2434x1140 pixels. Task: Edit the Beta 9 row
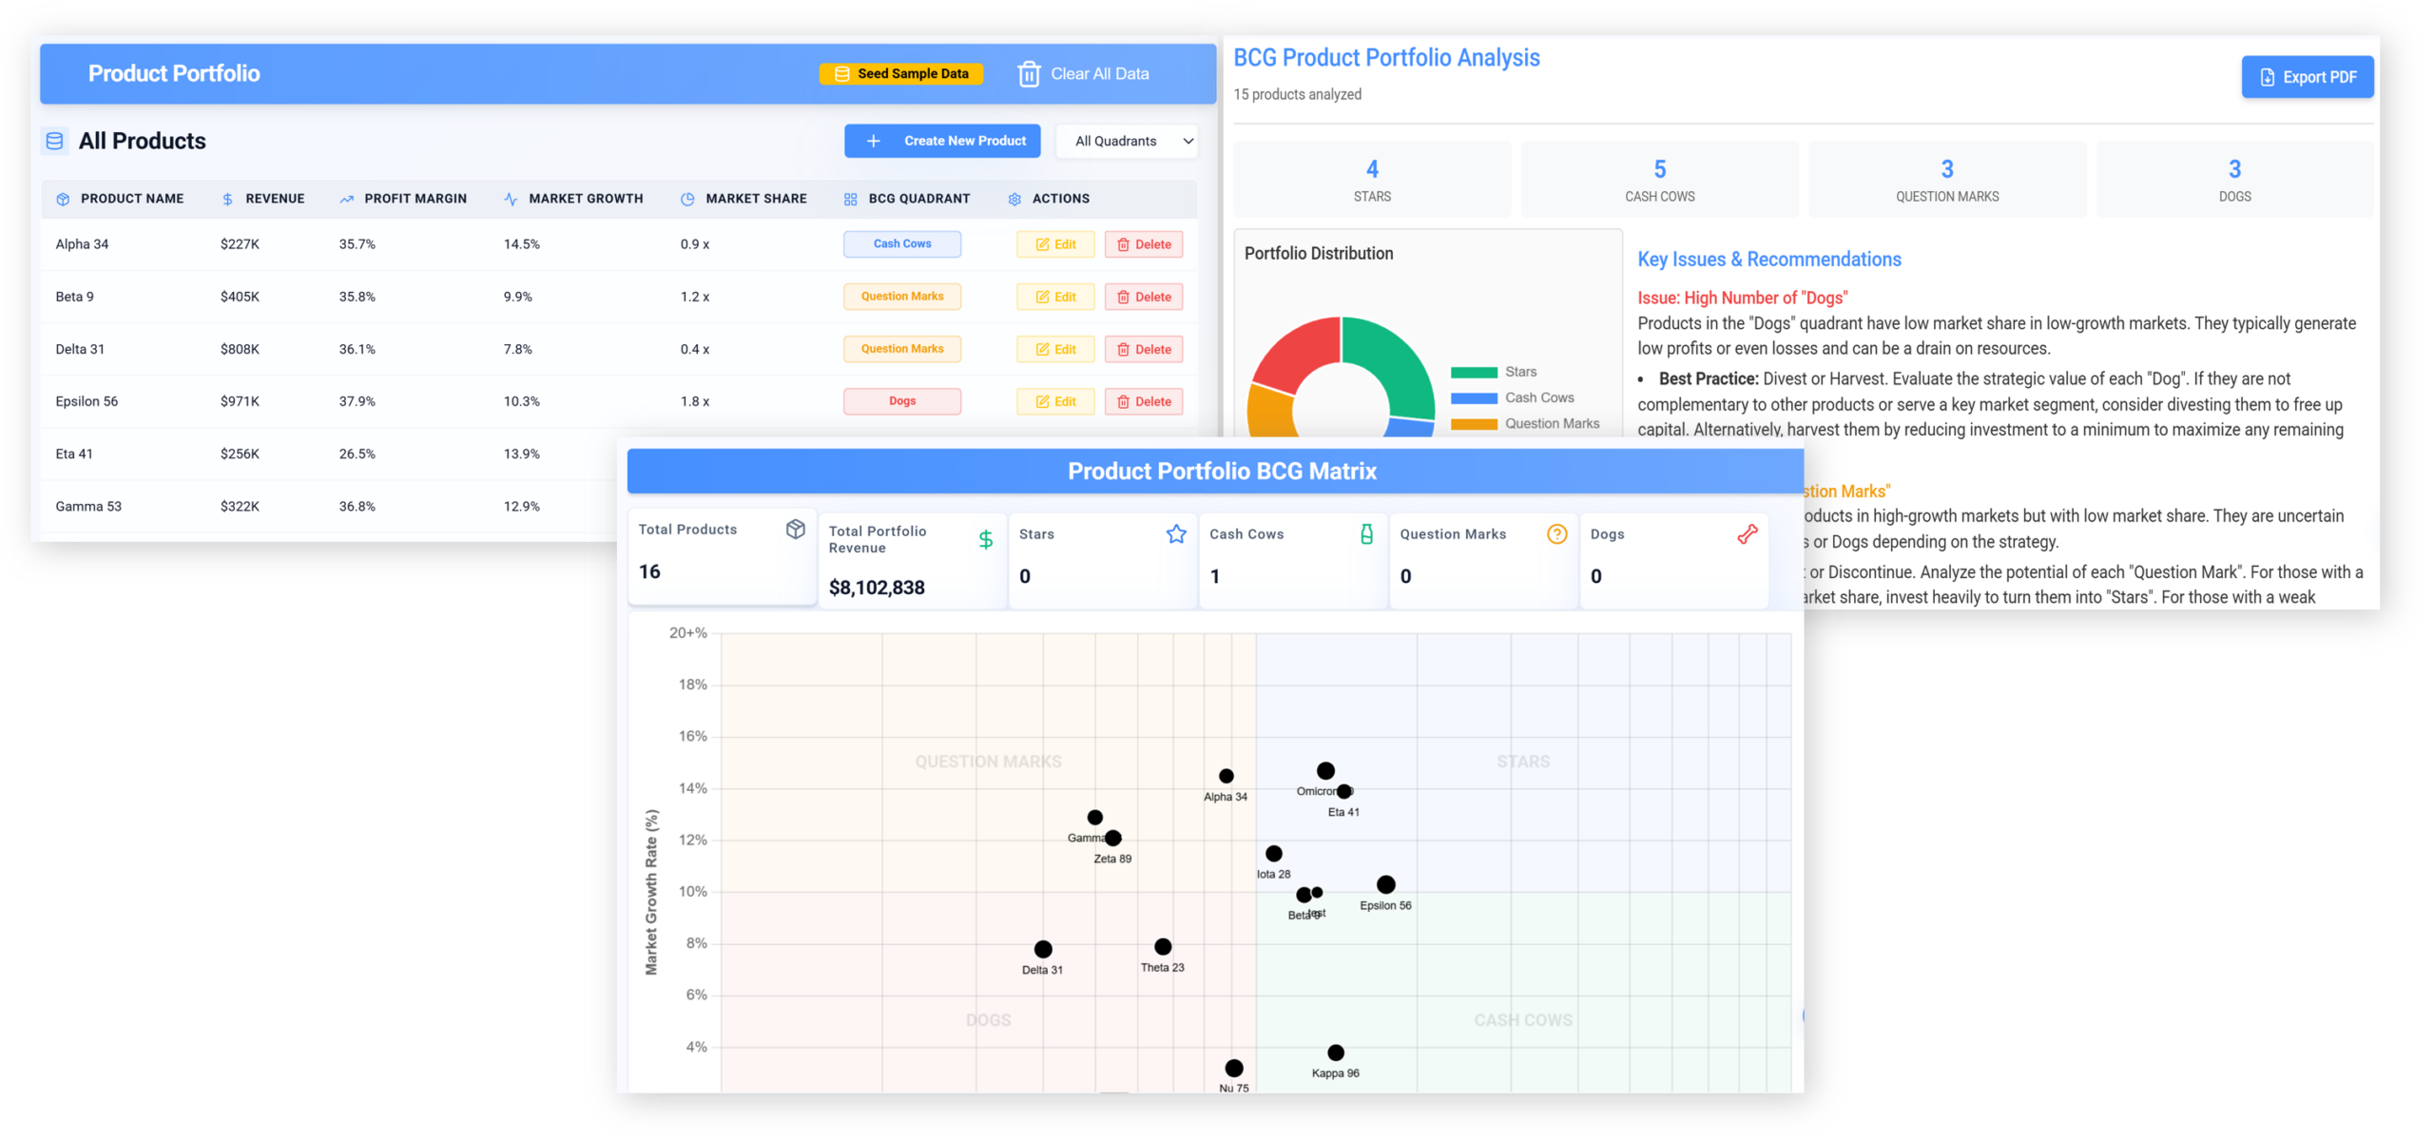[1054, 297]
